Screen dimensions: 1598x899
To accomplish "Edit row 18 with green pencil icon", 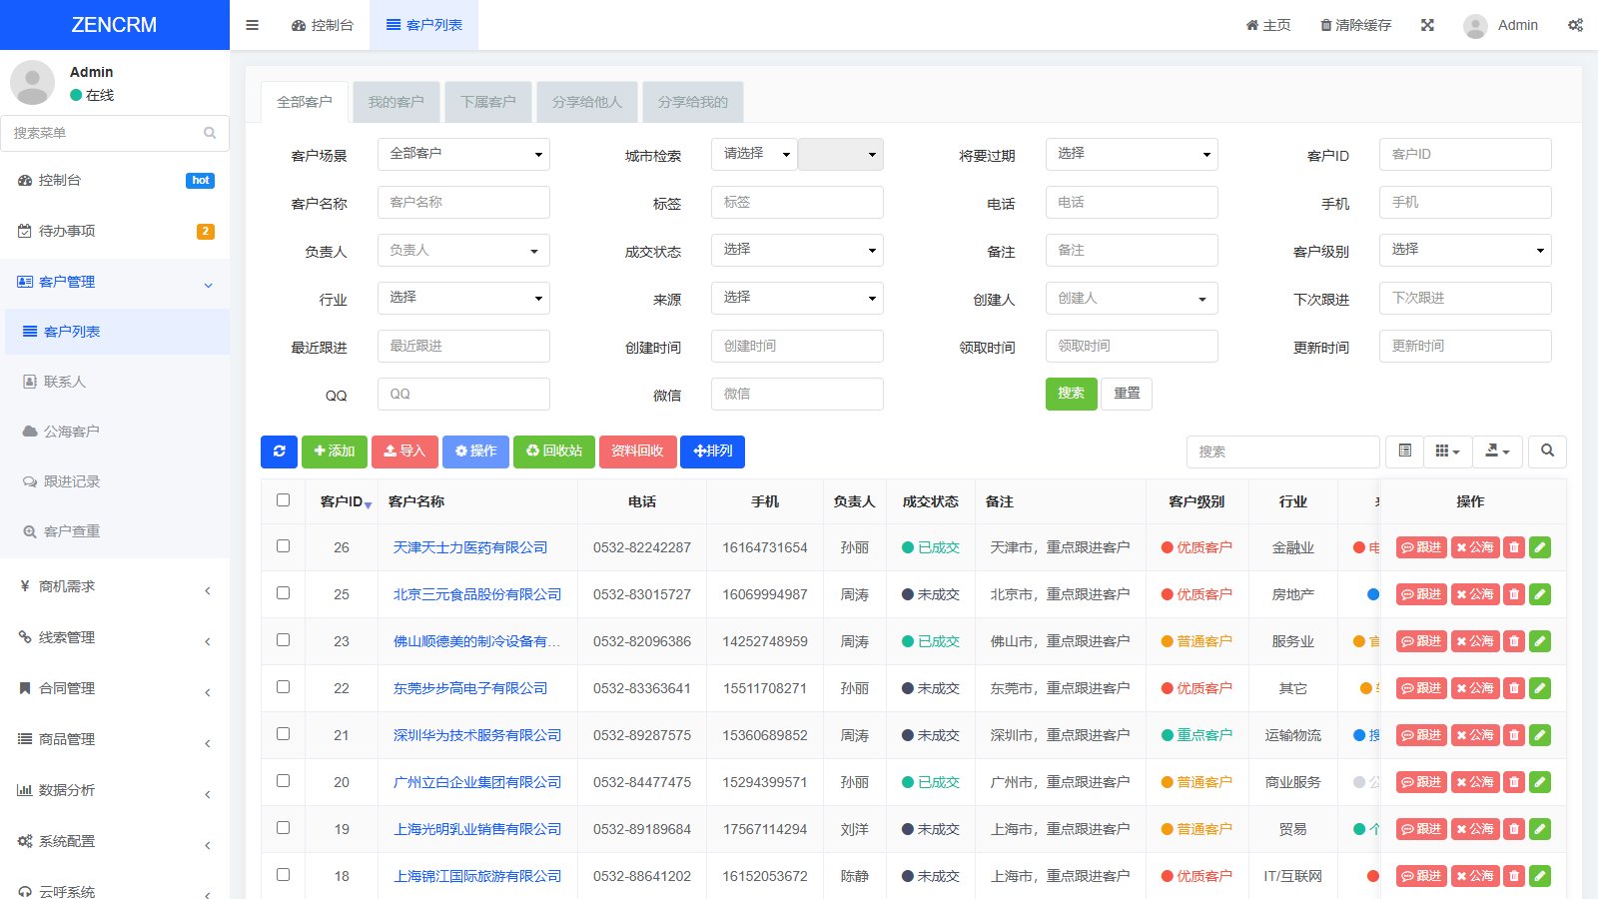I will 1540,876.
